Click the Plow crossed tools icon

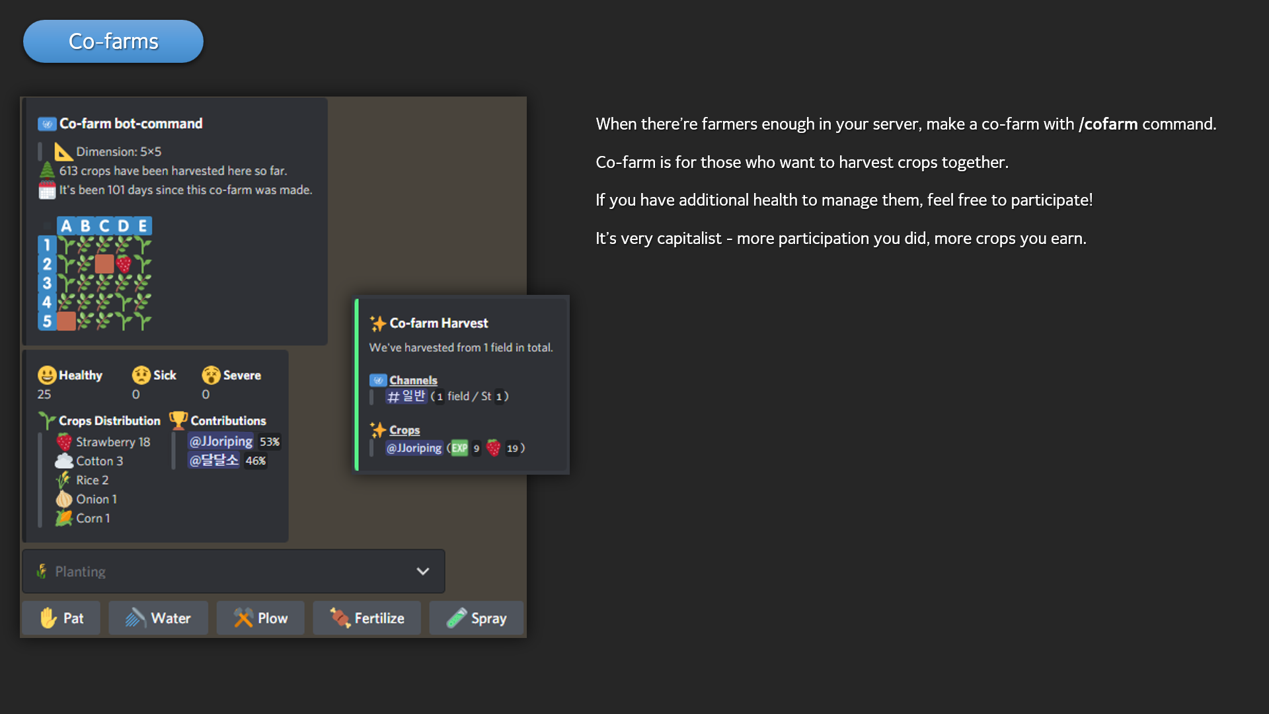pos(243,618)
